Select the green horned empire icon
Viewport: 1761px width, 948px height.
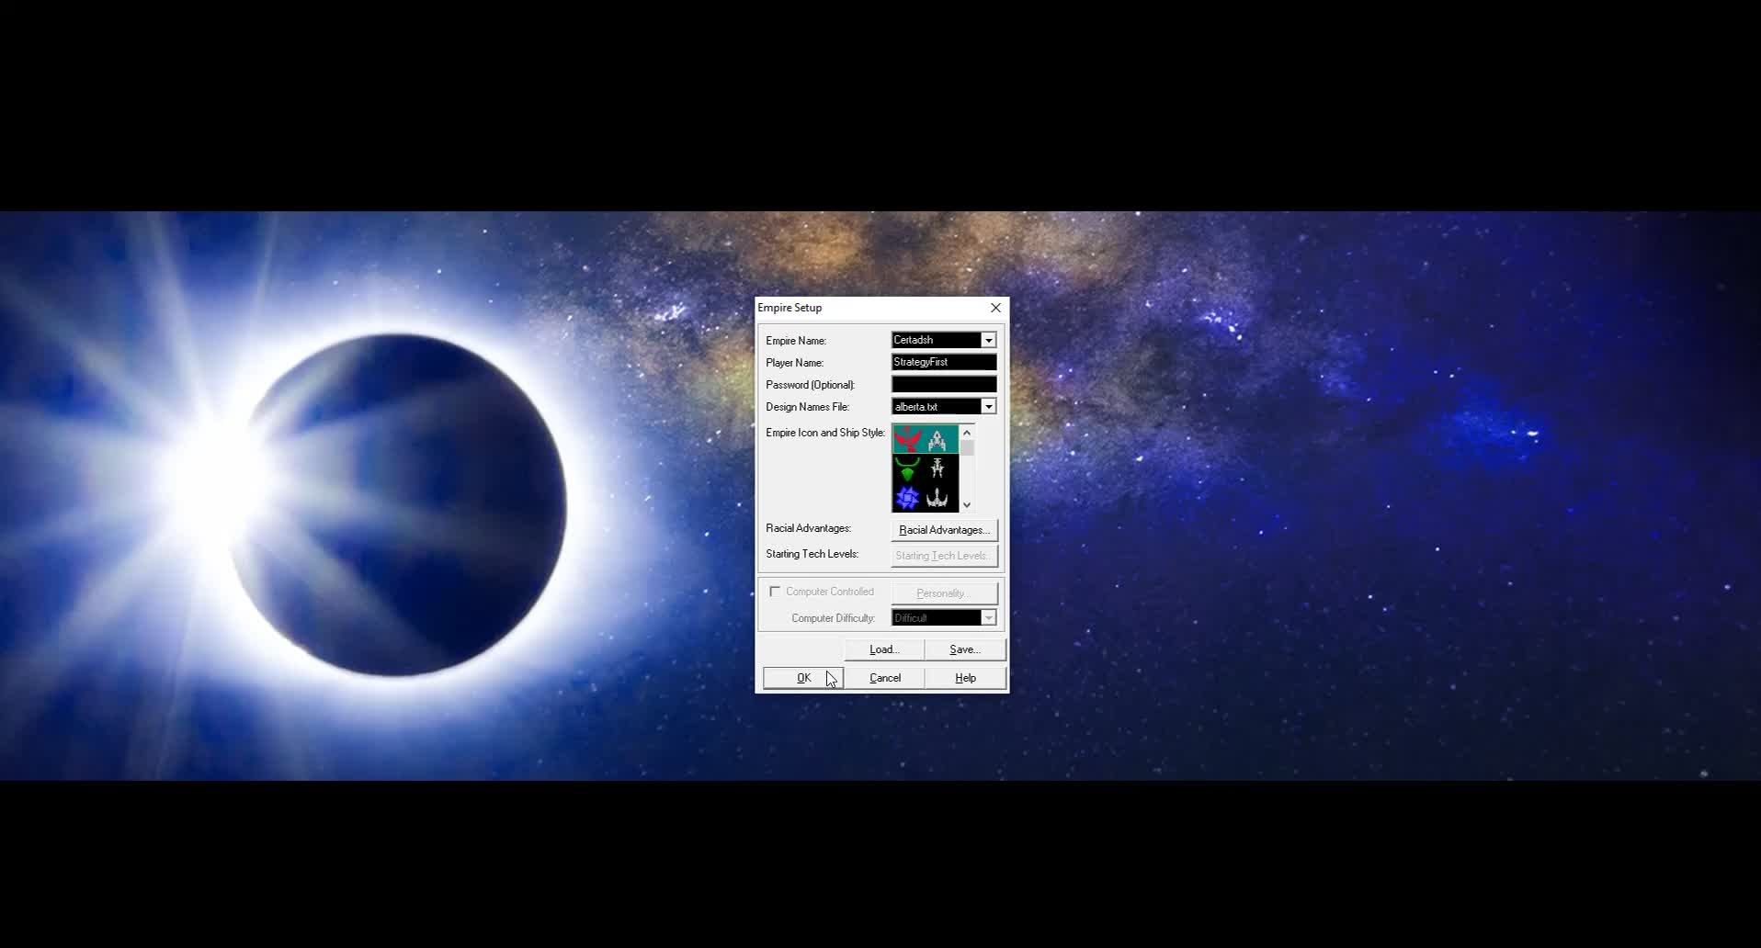point(907,469)
